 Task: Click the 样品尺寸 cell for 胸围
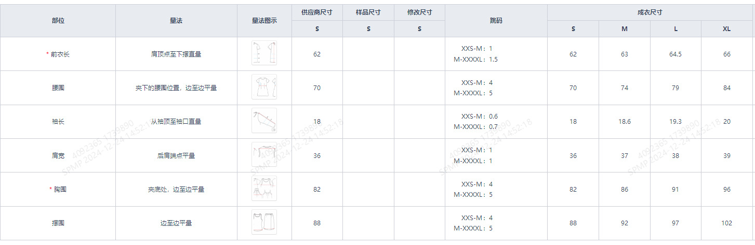tap(368, 189)
